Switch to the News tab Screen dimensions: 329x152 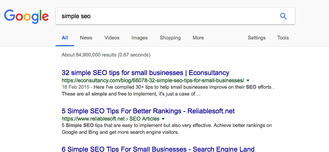[x=86, y=38]
